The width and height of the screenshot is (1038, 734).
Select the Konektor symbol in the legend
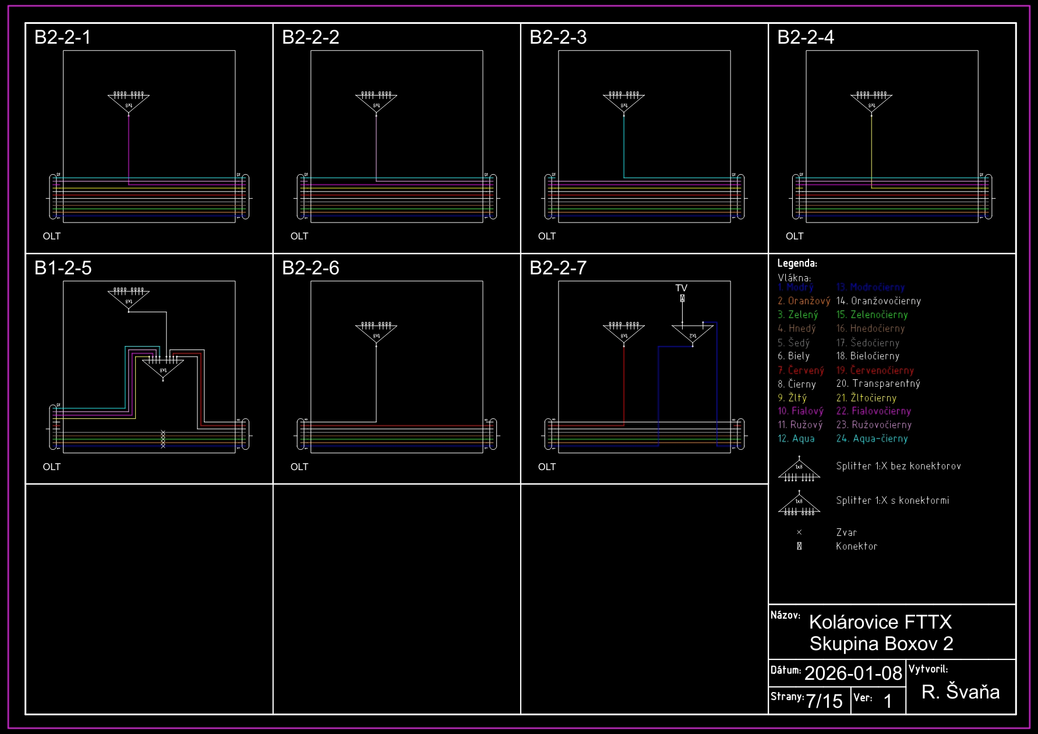pos(799,546)
